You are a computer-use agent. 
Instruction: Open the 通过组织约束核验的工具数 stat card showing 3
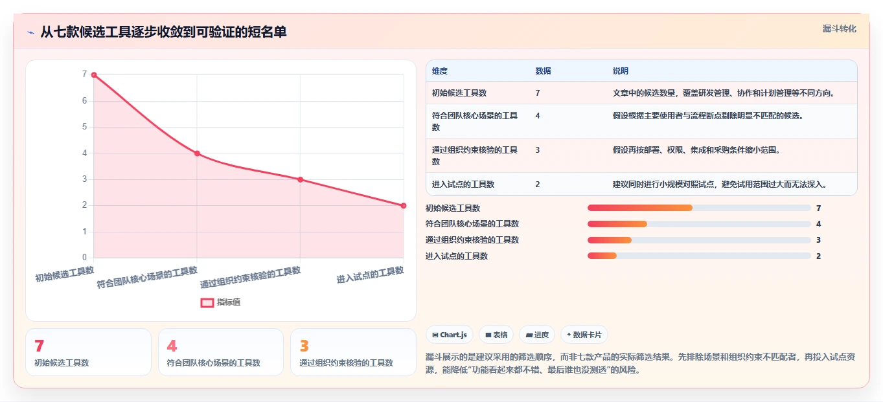(353, 352)
